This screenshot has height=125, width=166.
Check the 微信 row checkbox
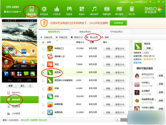43,96
